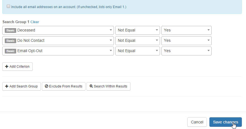Image resolution: width=246 pixels, height=129 pixels.
Task: Click the Basic badge beside Email Opt-Out
Action: click(10, 51)
